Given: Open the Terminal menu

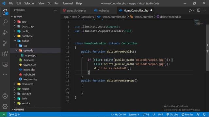Looking at the screenshot, I should [x=68, y=3].
